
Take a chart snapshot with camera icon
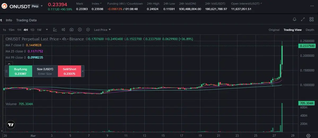pos(72,30)
